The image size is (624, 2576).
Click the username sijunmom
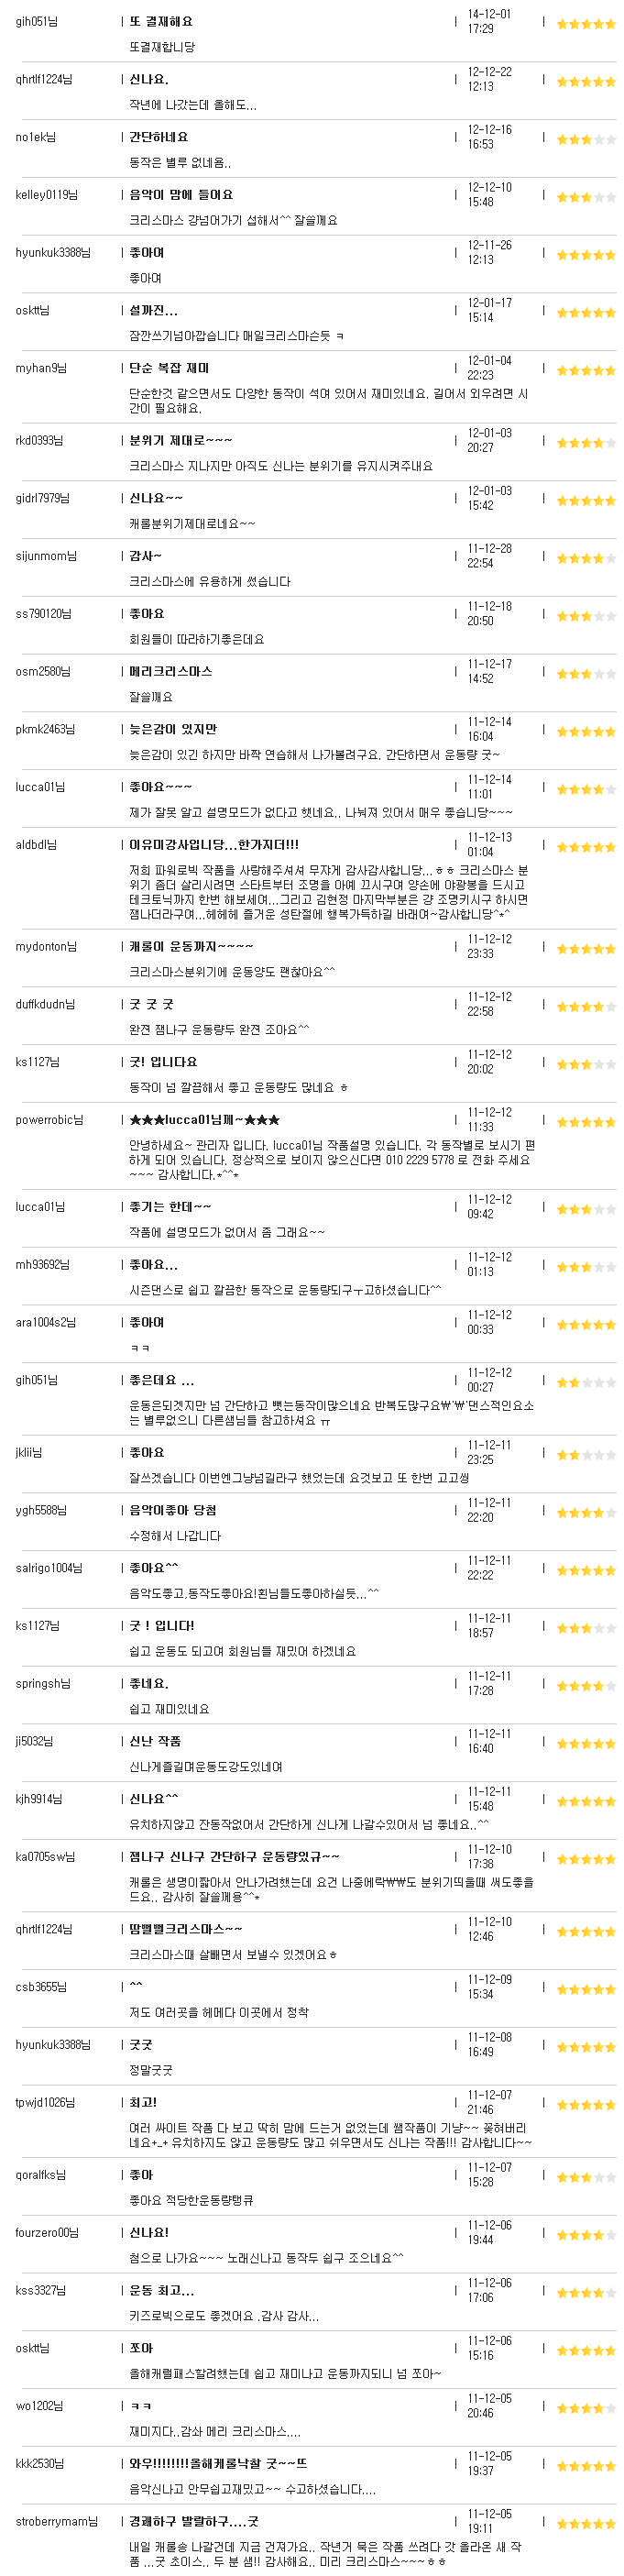[x=46, y=556]
